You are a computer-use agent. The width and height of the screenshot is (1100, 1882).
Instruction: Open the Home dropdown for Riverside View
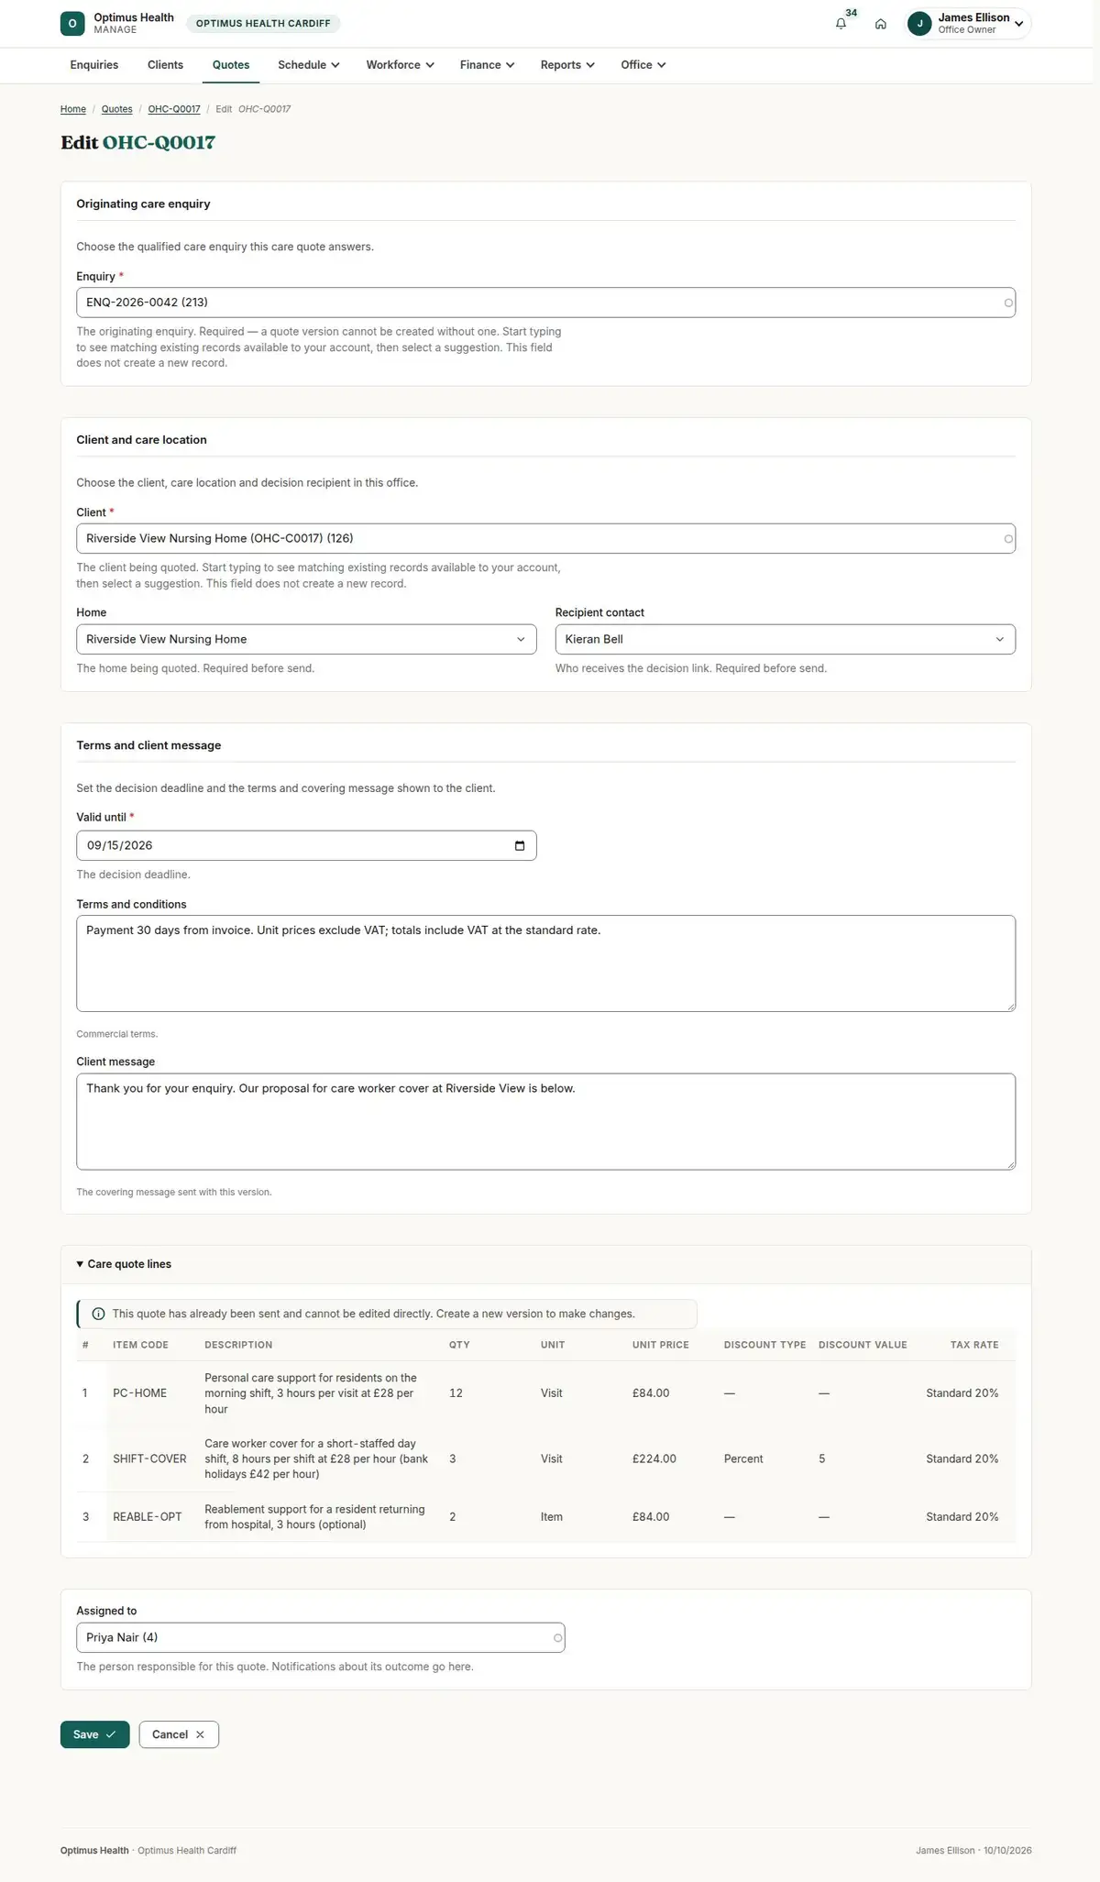click(x=306, y=639)
